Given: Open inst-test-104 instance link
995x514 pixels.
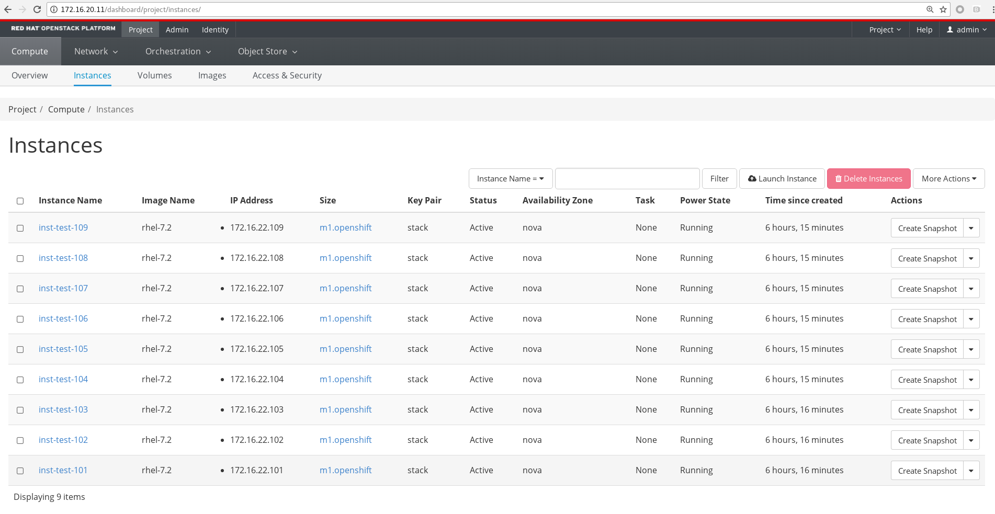Looking at the screenshot, I should [63, 379].
